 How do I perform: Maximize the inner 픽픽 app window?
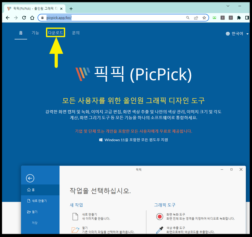(x=232, y=169)
